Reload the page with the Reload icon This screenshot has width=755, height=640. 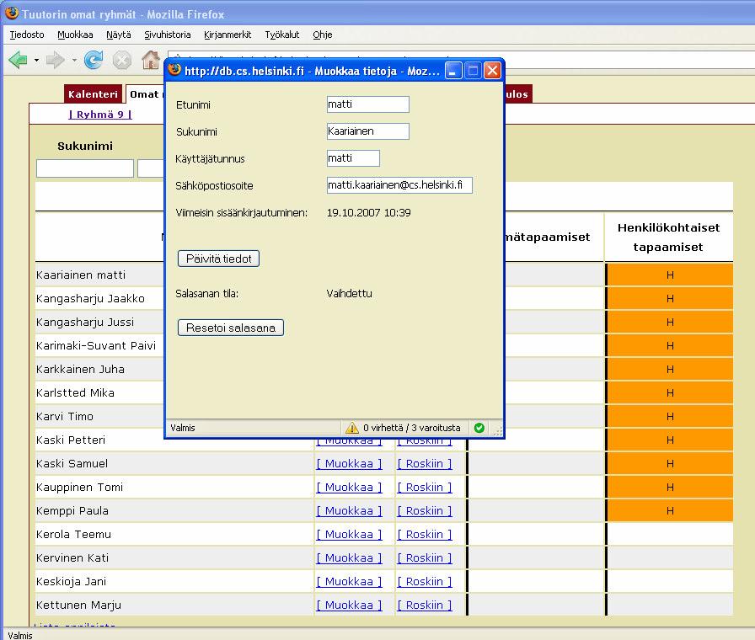coord(94,60)
